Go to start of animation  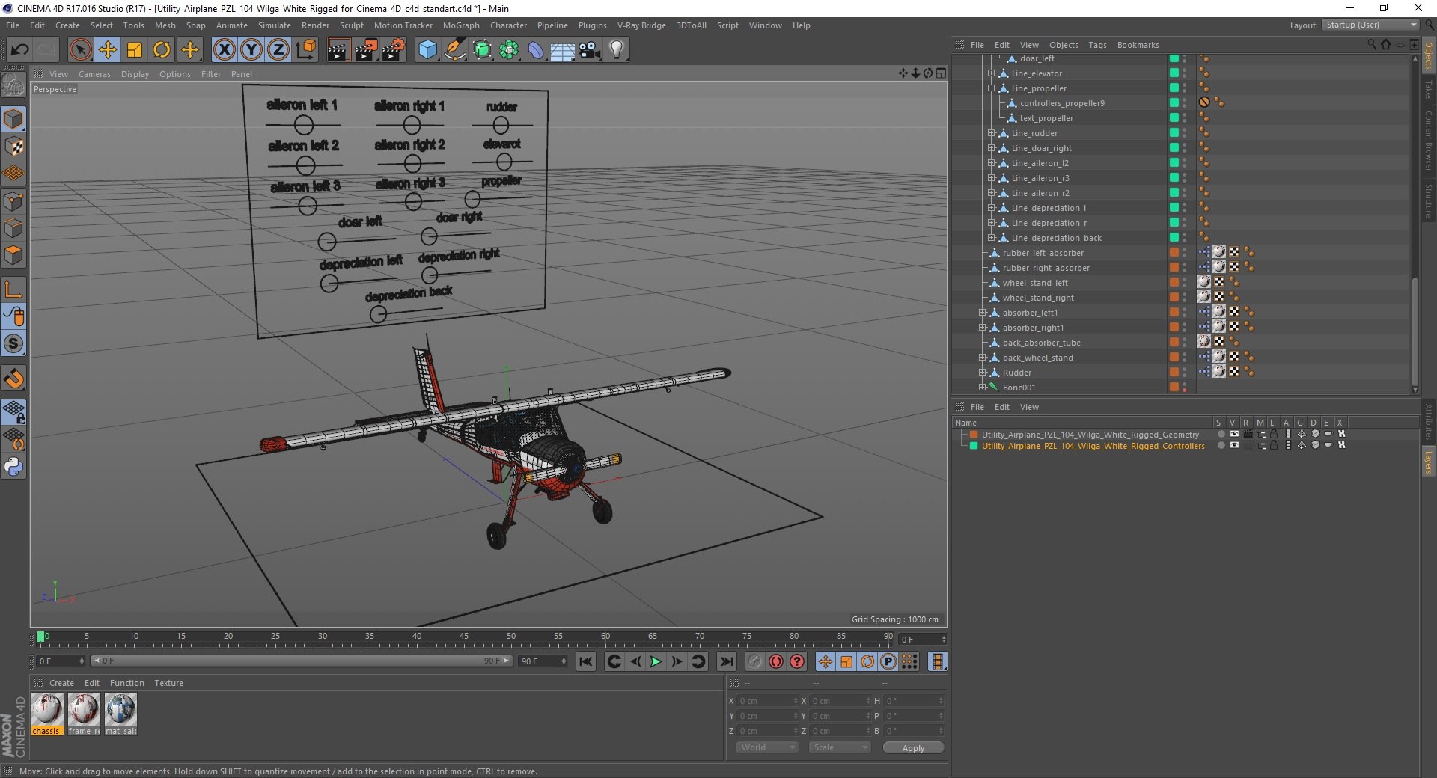coord(586,661)
